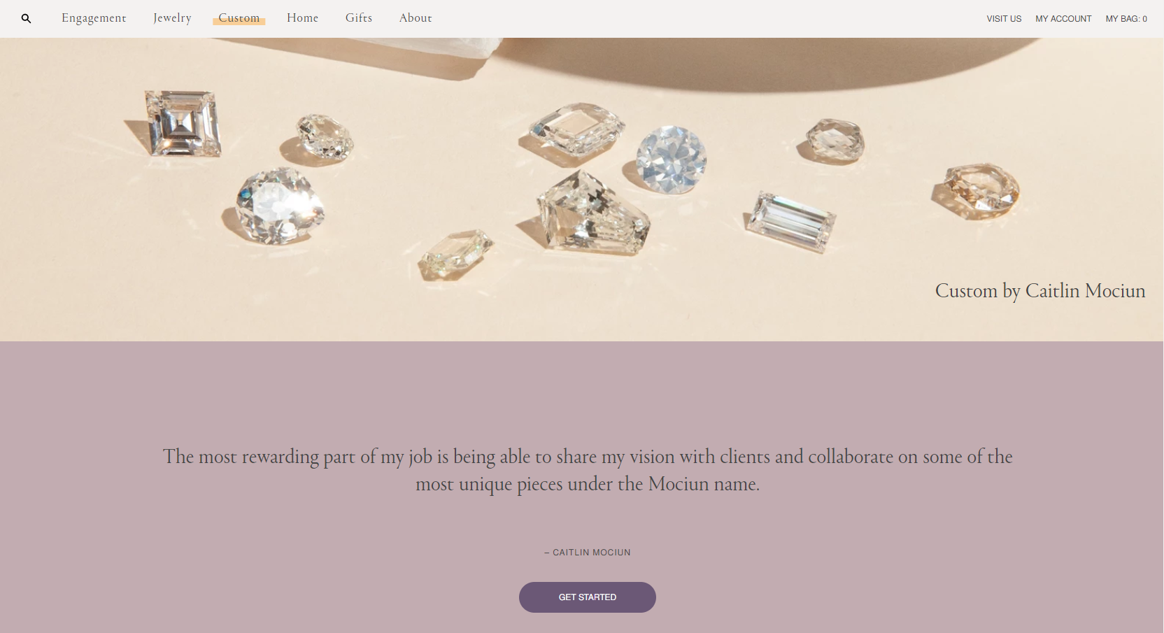This screenshot has width=1164, height=633.
Task: Click the pear-shaped sparkling diamond
Action: pyautogui.click(x=279, y=206)
